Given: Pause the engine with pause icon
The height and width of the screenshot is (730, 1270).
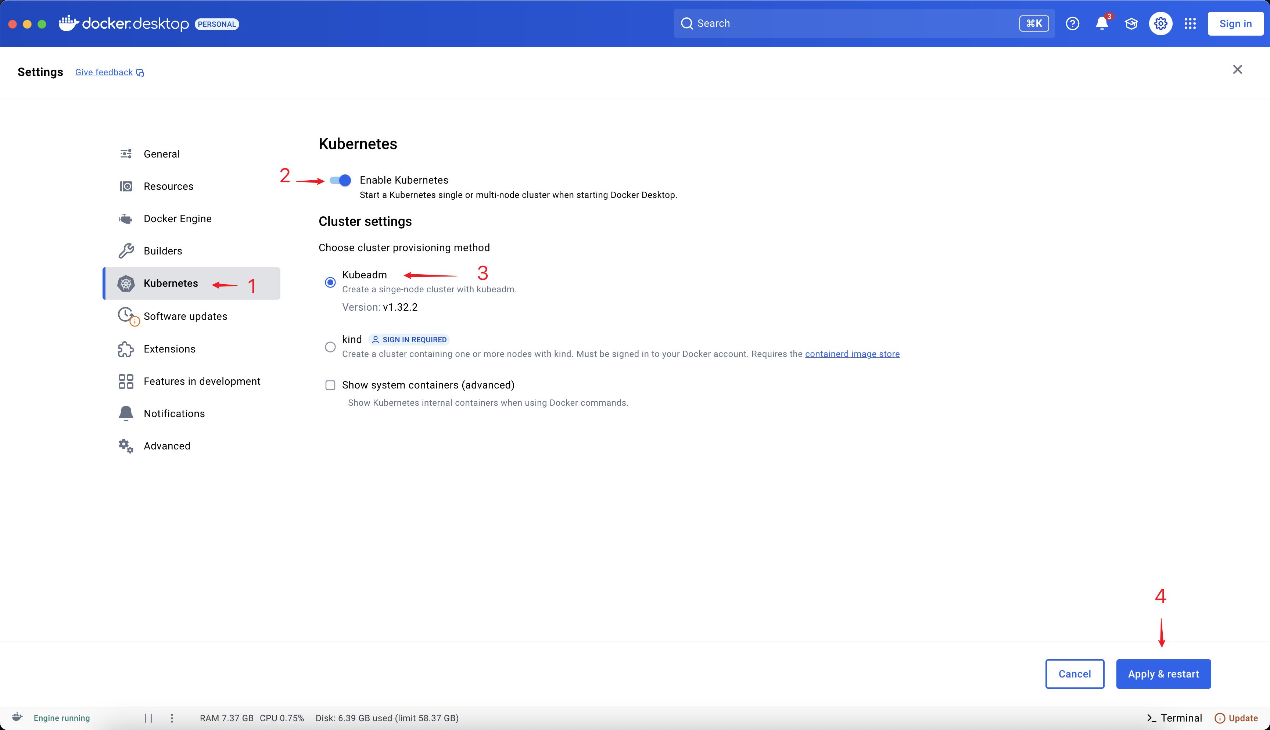Looking at the screenshot, I should [148, 718].
